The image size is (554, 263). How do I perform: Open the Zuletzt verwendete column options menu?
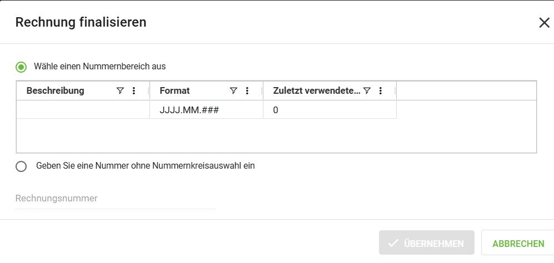point(381,91)
